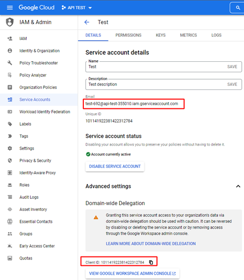Click the green active-status checkmark icon
Image resolution: width=244 pixels, height=280 pixels.
click(x=88, y=154)
